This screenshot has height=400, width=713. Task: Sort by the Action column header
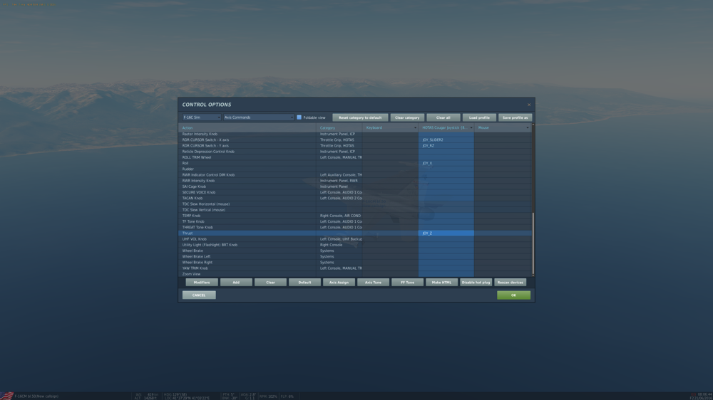(x=247, y=128)
